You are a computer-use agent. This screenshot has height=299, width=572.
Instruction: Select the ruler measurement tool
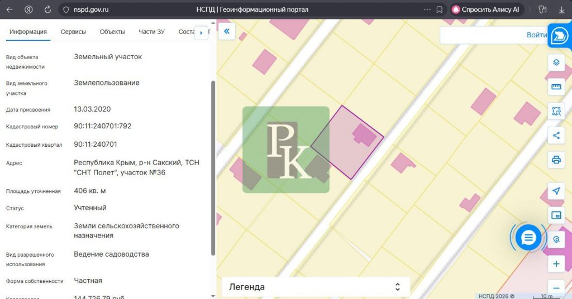(556, 86)
